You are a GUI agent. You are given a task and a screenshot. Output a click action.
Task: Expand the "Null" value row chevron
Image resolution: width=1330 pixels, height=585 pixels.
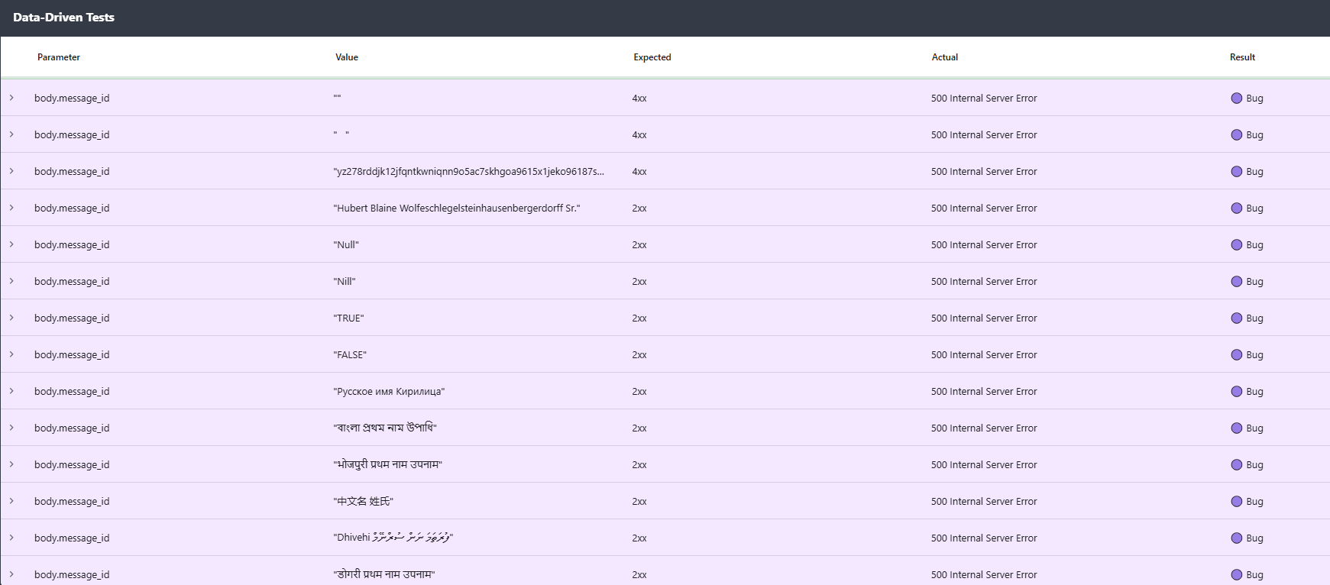coord(11,244)
